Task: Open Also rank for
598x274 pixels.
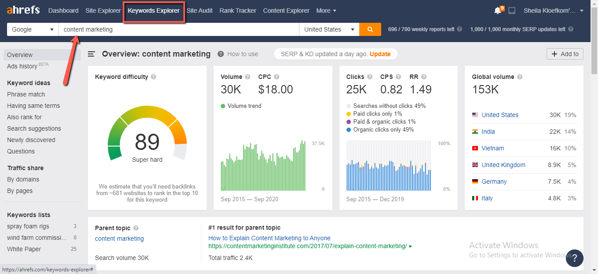Action: [x=24, y=117]
